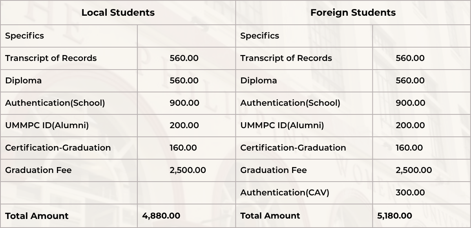The width and height of the screenshot is (471, 228).
Task: Click Authentication(CAV) in the Foreign Students table
Action: coord(285,193)
